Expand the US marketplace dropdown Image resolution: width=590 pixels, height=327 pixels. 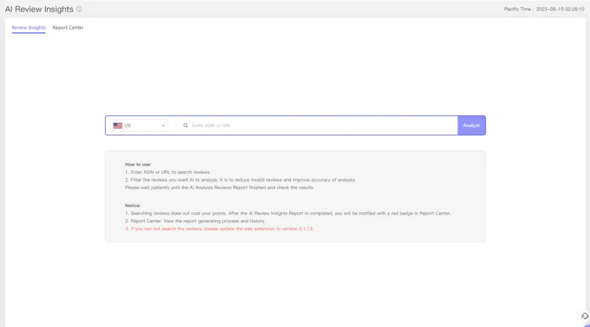(x=139, y=125)
